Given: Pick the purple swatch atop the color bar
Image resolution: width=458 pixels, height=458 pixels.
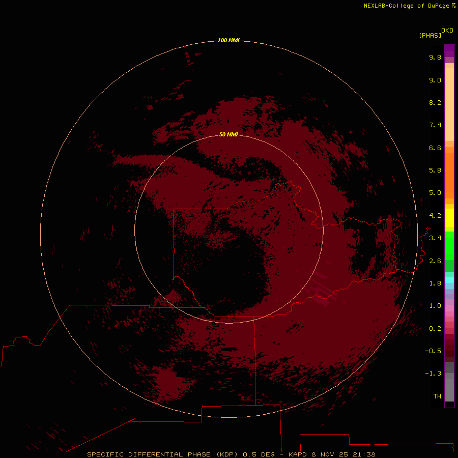Looking at the screenshot, I should pyautogui.click(x=449, y=51).
